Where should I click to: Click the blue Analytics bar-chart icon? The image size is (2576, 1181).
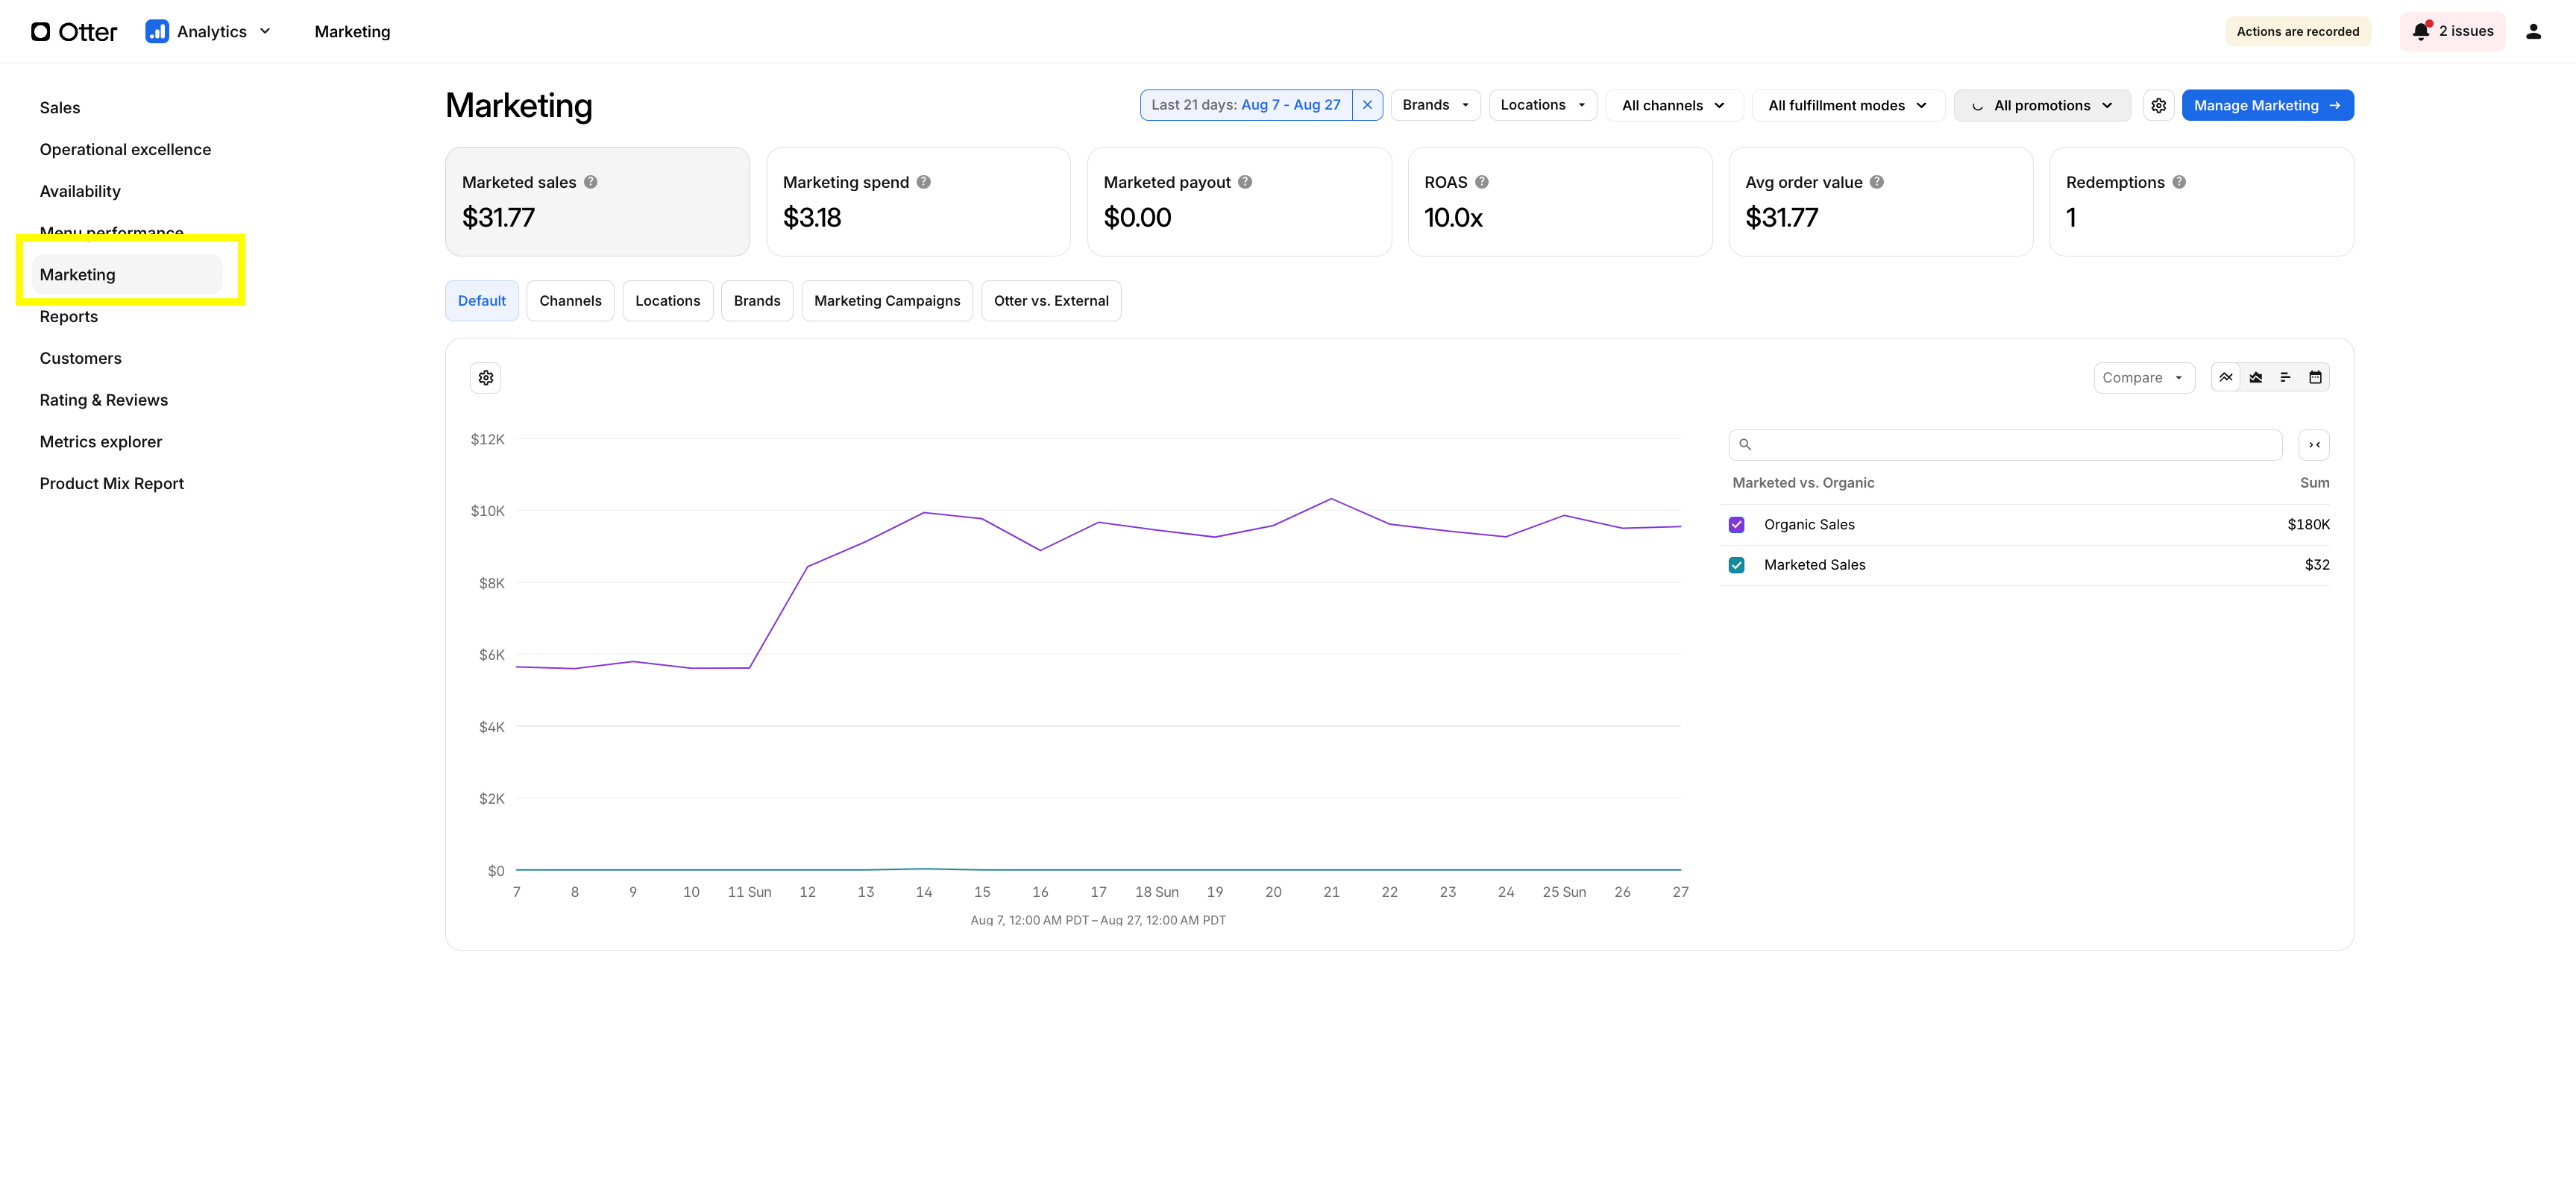[x=157, y=32]
